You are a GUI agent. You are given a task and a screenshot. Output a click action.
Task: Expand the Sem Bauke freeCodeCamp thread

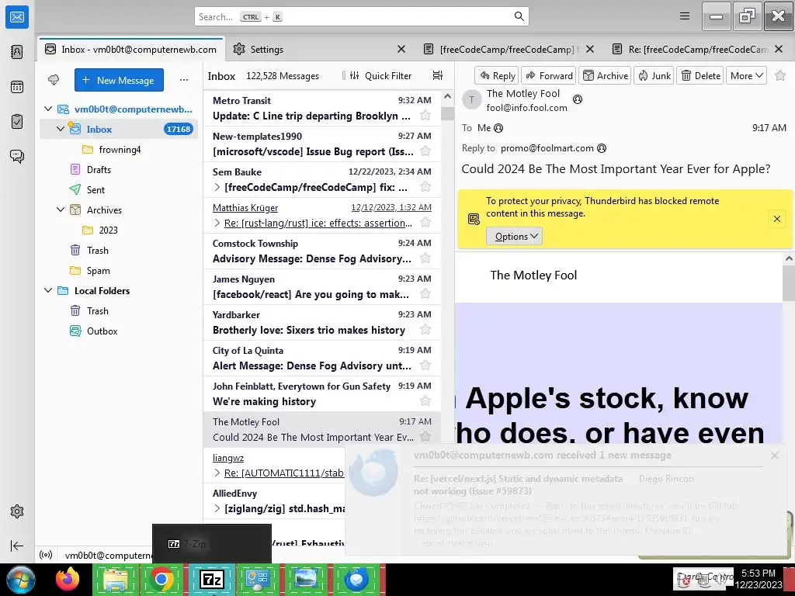[217, 187]
